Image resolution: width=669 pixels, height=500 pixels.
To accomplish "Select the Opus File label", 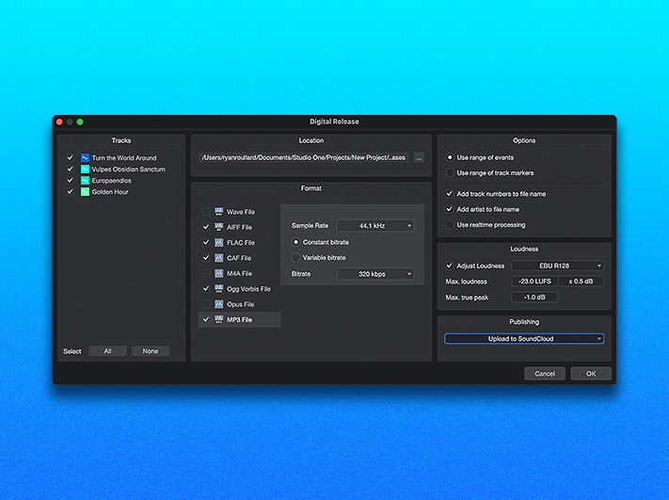I will coord(240,304).
